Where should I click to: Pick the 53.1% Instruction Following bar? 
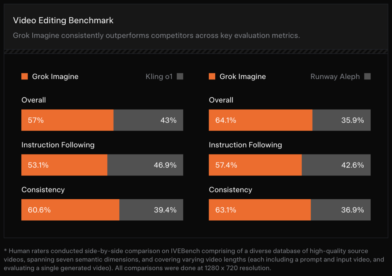[64, 165]
